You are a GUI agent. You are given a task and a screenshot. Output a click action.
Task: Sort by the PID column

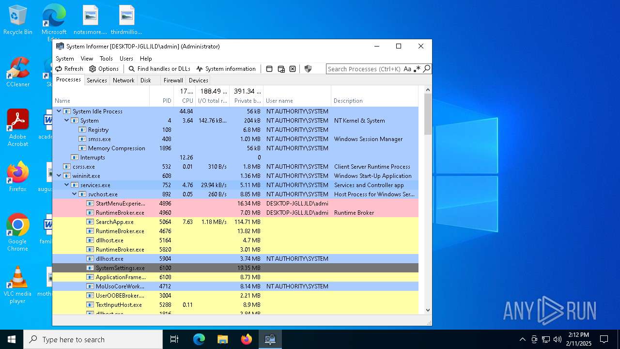click(161, 96)
